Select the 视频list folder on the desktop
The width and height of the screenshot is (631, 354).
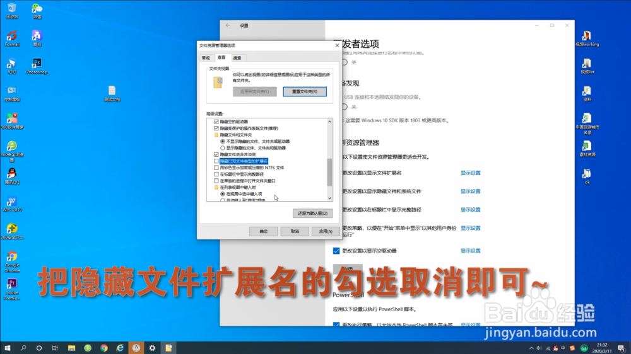point(587,66)
